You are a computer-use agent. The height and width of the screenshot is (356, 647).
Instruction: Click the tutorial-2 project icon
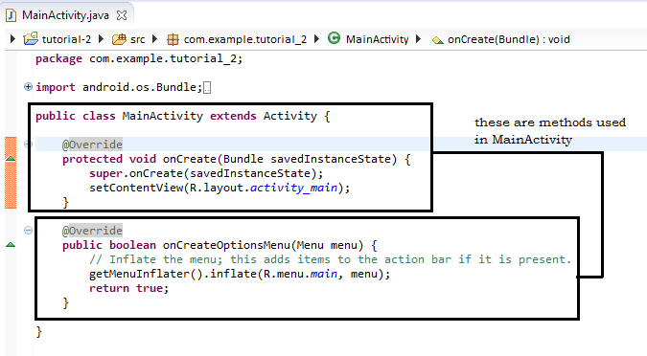click(31, 38)
